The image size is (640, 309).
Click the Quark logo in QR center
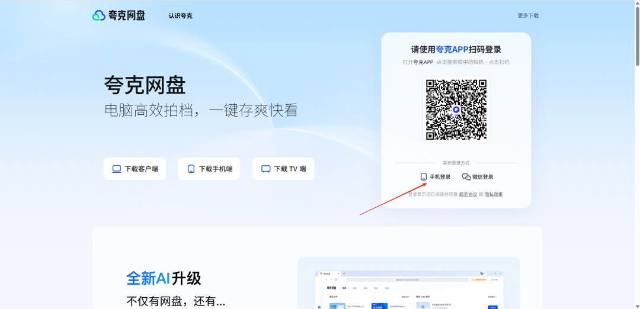(456, 110)
